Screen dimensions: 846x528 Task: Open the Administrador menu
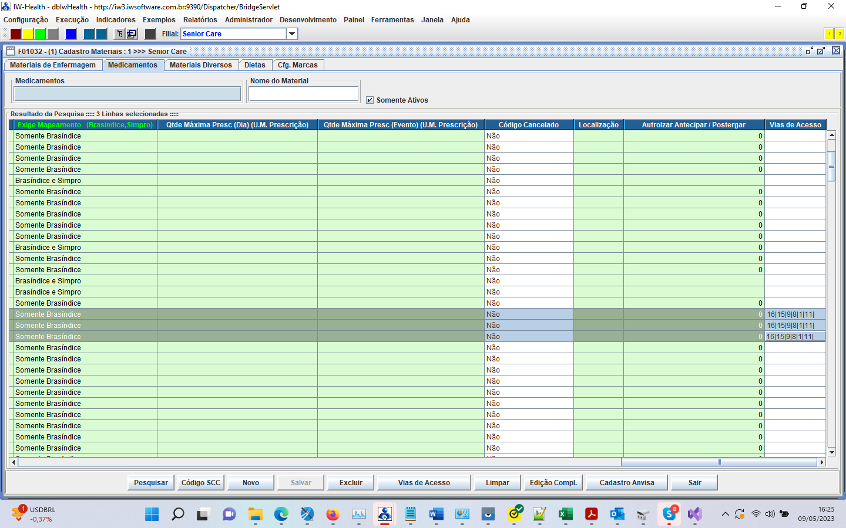tap(249, 20)
